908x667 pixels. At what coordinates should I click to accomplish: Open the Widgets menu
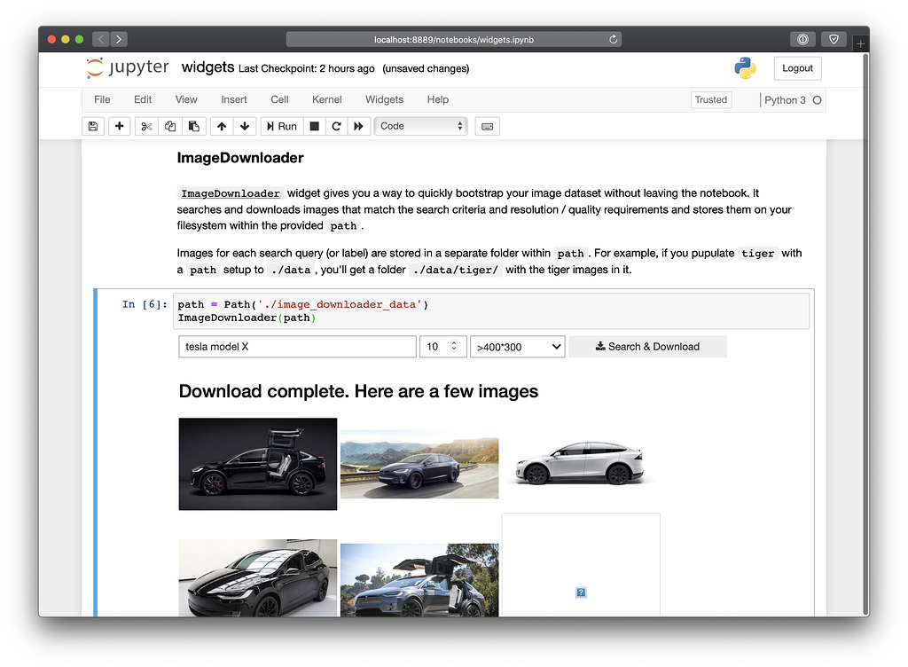click(x=384, y=99)
